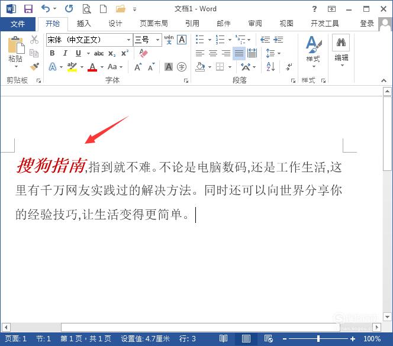Open the ribbon display options
Screen dimensions: 393x346
[331, 9]
